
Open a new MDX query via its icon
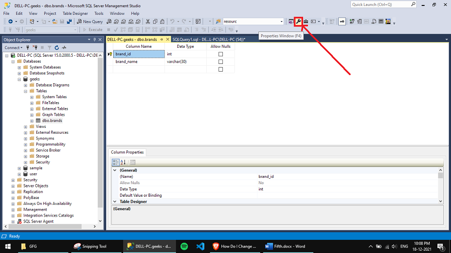coord(116,22)
